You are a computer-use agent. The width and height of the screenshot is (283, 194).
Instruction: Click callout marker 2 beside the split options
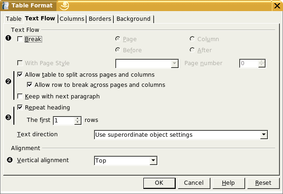point(8,82)
